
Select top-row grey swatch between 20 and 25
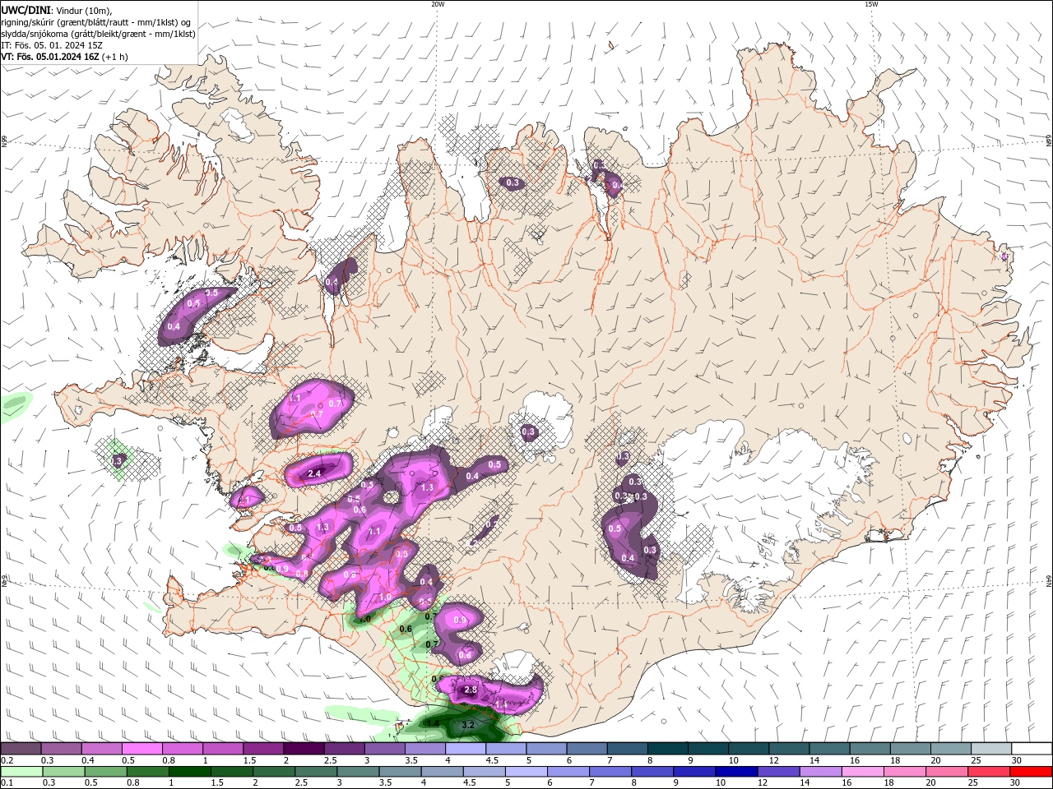tap(950, 749)
